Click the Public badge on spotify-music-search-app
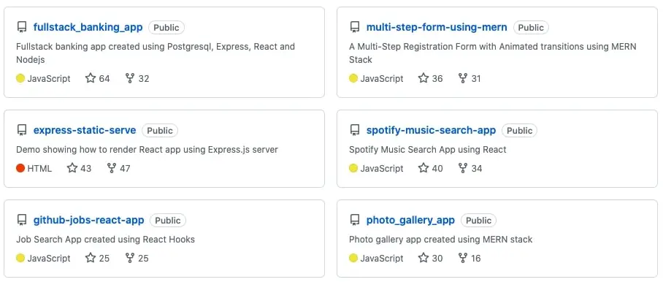 519,131
